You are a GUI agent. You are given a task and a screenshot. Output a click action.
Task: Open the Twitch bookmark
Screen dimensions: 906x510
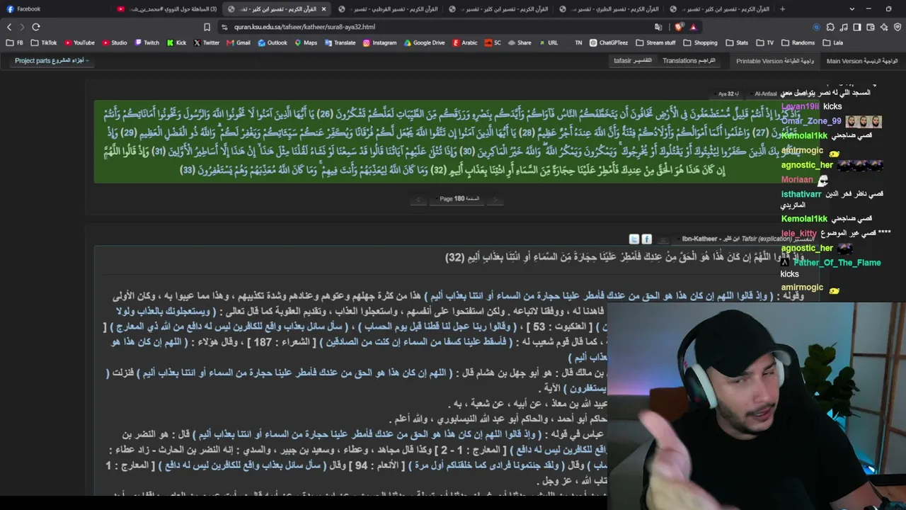pyautogui.click(x=147, y=42)
